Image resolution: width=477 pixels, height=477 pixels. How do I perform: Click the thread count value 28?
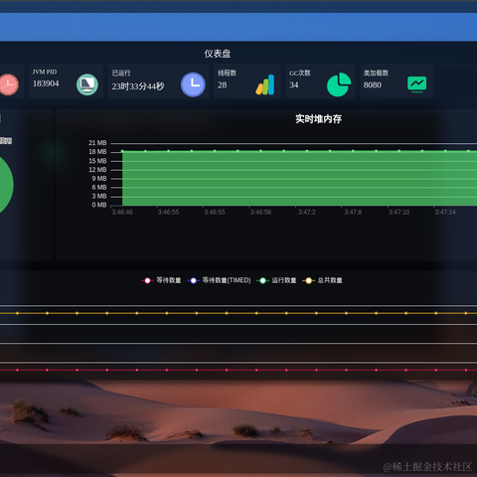tap(223, 85)
